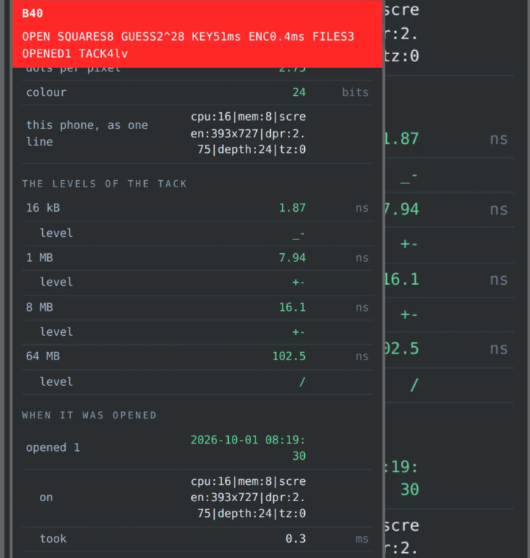Select the 8 MB row label
530x558 pixels.
pos(40,307)
